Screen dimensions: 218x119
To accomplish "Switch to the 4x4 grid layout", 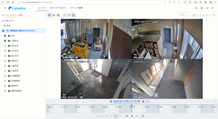I will pyautogui.click(x=58, y=15).
